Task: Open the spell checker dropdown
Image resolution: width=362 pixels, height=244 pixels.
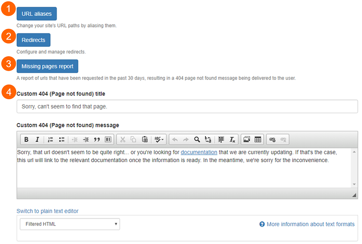Action: coord(159,139)
